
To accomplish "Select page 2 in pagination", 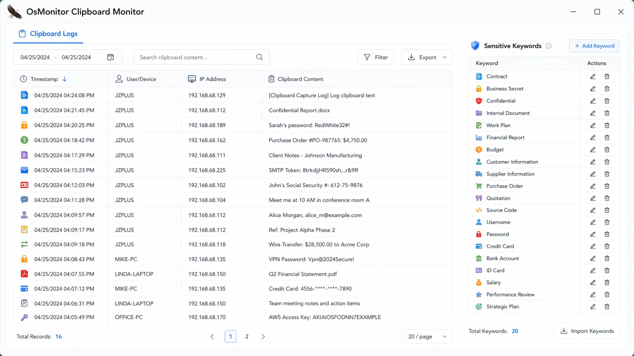I will (247, 336).
